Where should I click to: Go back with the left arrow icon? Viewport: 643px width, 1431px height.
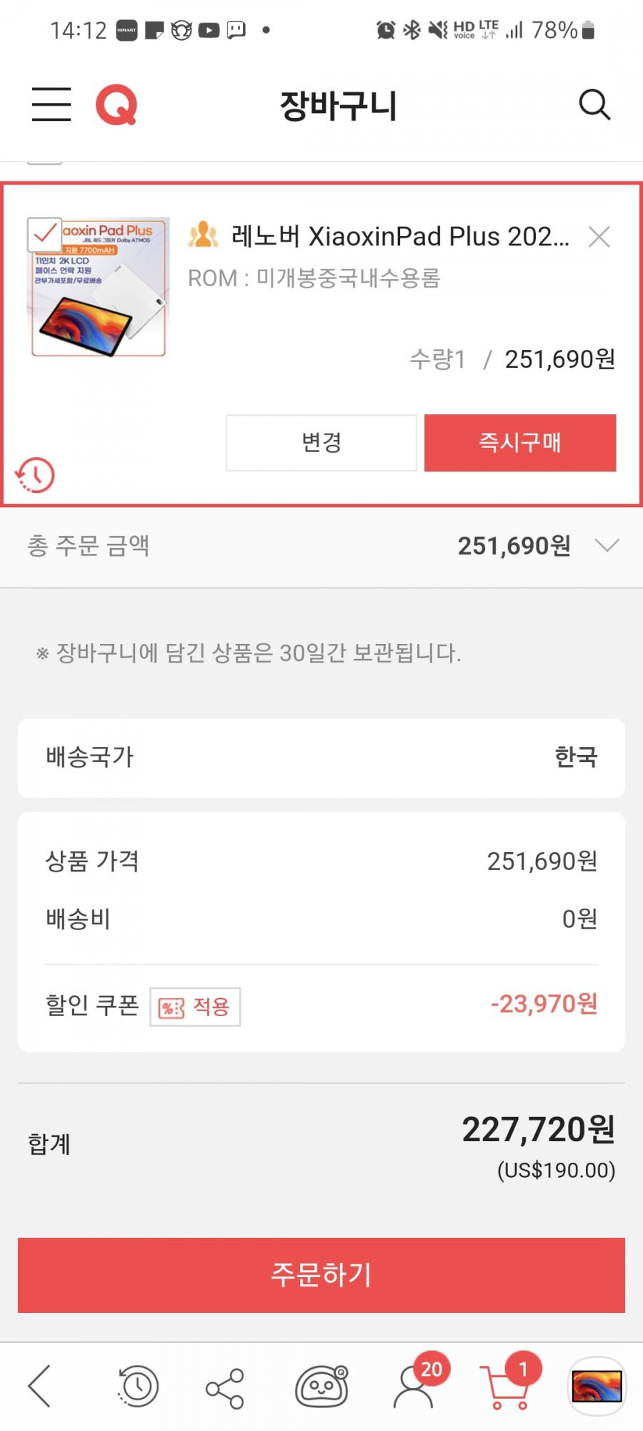click(39, 1386)
